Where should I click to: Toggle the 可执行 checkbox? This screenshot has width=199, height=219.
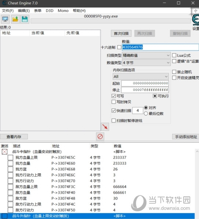(x=155, y=96)
